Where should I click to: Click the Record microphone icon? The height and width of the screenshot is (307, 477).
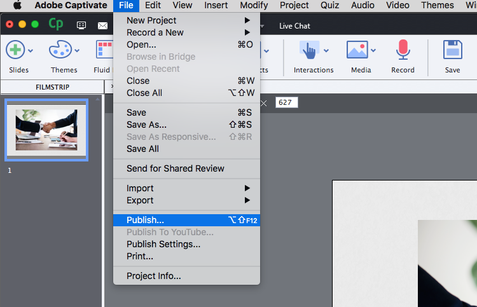click(403, 50)
